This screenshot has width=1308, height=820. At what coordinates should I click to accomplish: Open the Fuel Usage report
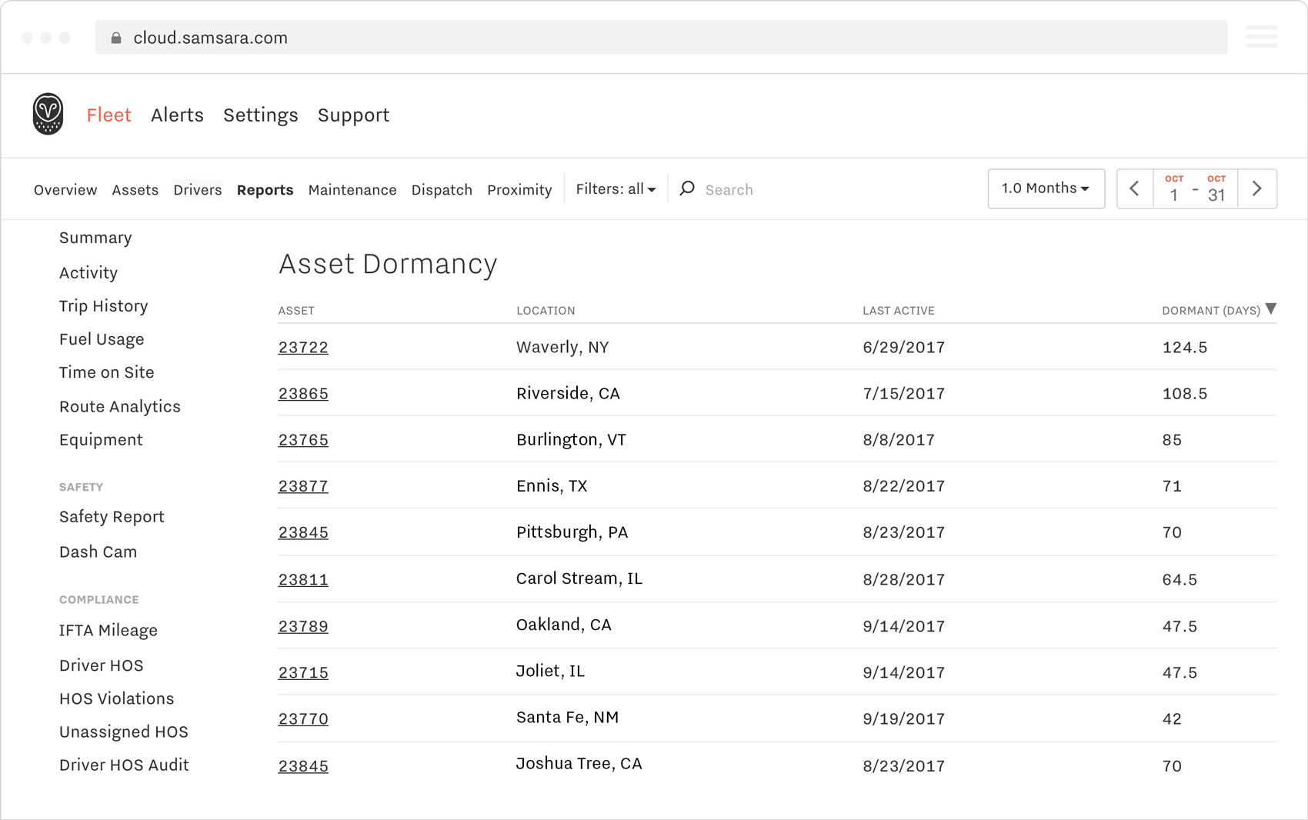coord(102,339)
